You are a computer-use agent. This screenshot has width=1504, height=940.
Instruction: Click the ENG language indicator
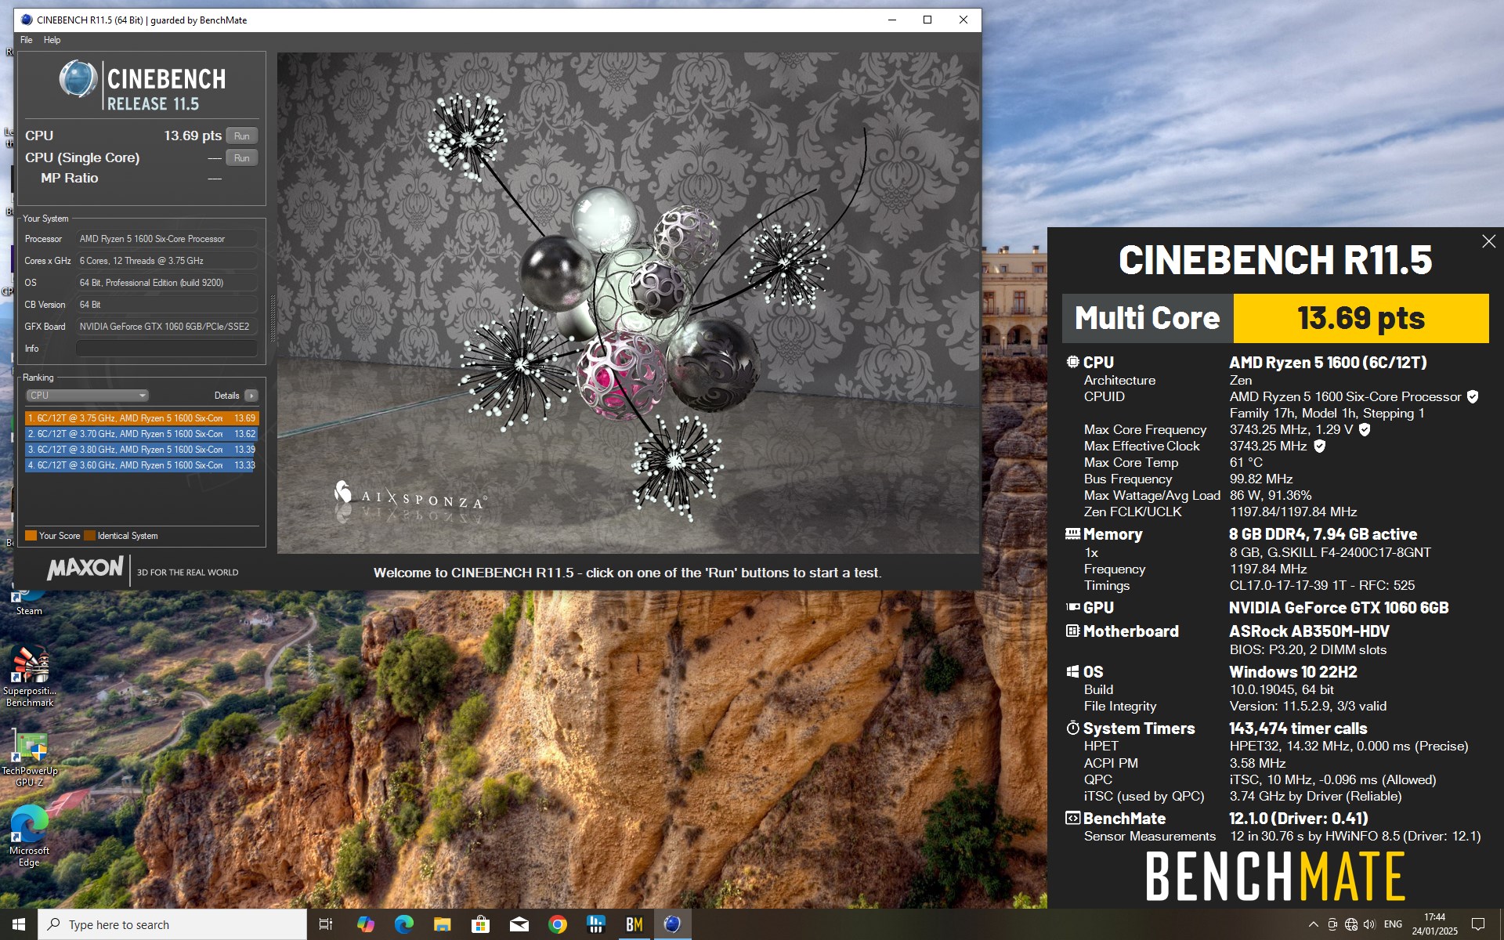[1393, 924]
